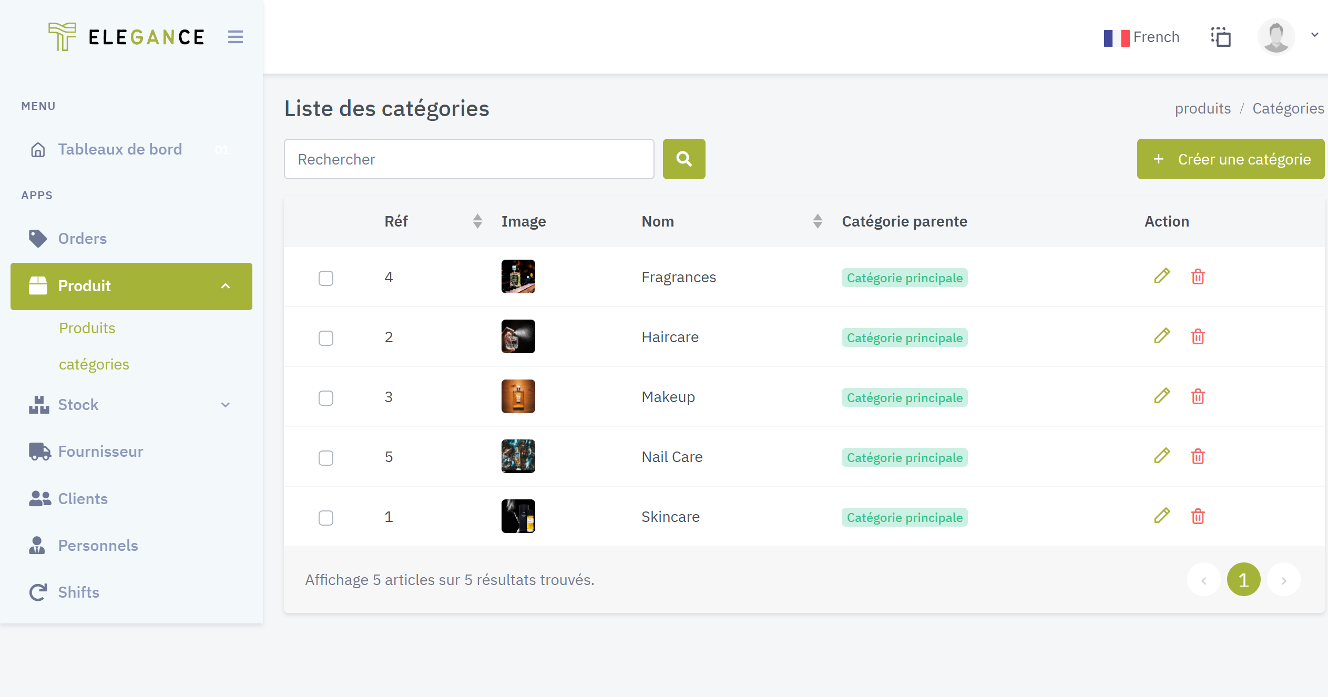1328x697 pixels.
Task: Select the Skincare row checkbox
Action: [326, 518]
